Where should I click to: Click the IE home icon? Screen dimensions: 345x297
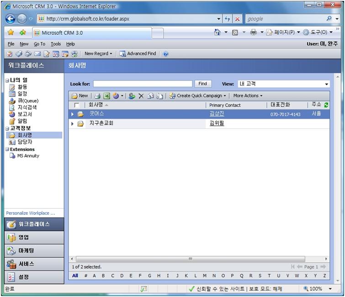click(x=218, y=32)
